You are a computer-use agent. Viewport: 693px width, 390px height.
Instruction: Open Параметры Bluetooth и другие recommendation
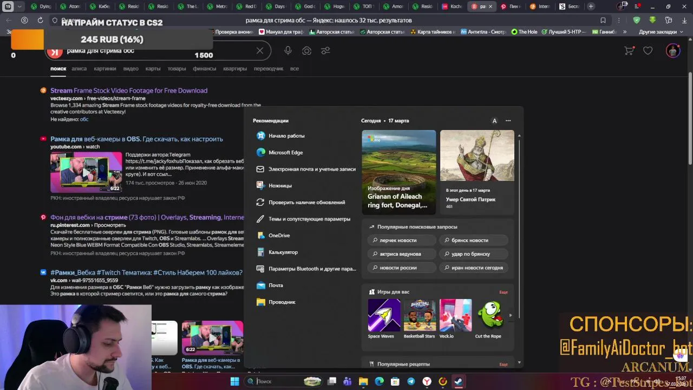coord(306,269)
